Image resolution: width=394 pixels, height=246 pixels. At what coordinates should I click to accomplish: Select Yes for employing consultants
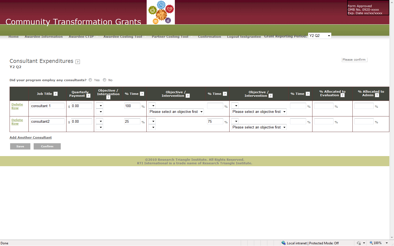pos(90,80)
